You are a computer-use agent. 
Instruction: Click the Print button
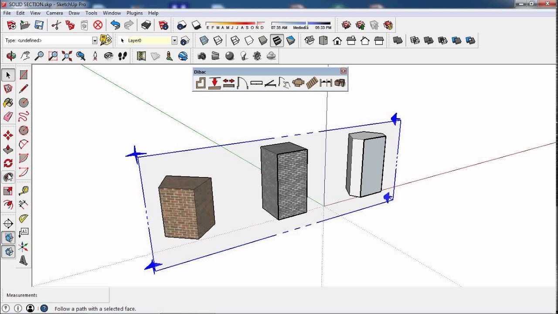146,25
